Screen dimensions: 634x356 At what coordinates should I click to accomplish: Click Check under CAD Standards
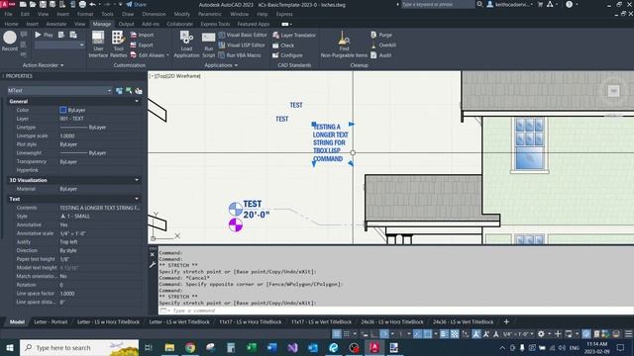pos(283,45)
